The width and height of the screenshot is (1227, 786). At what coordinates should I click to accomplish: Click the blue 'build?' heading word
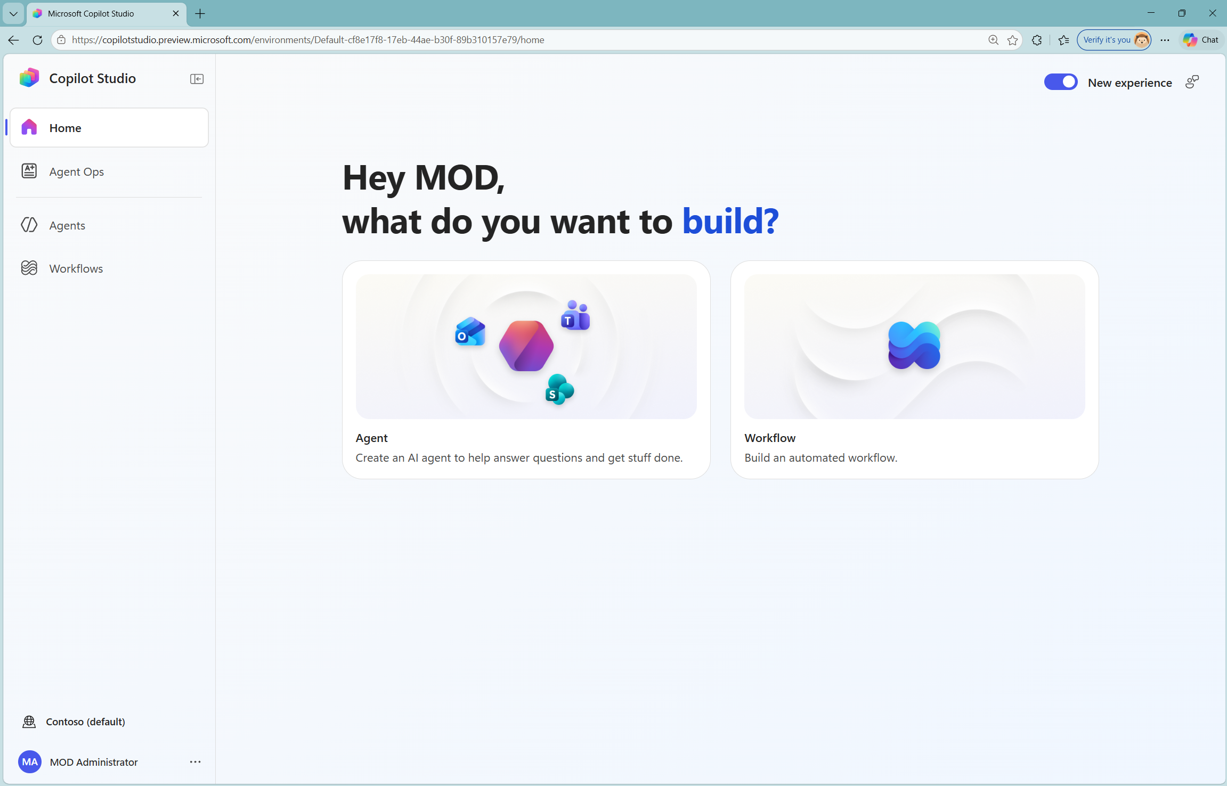(730, 221)
